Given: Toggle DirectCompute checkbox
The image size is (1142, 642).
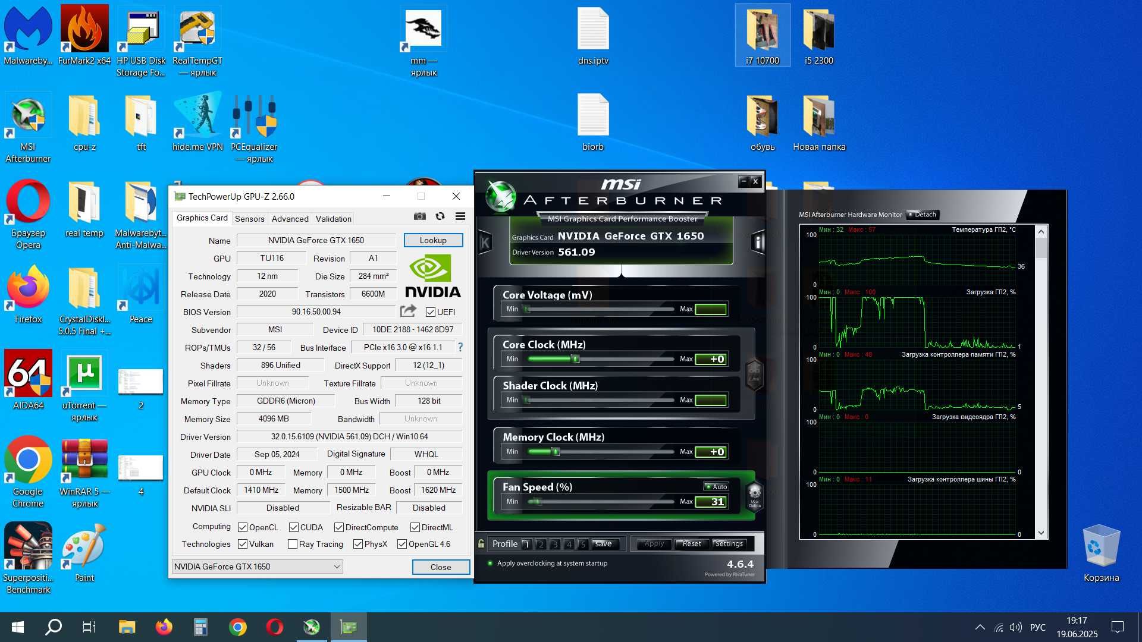Looking at the screenshot, I should pyautogui.click(x=339, y=527).
